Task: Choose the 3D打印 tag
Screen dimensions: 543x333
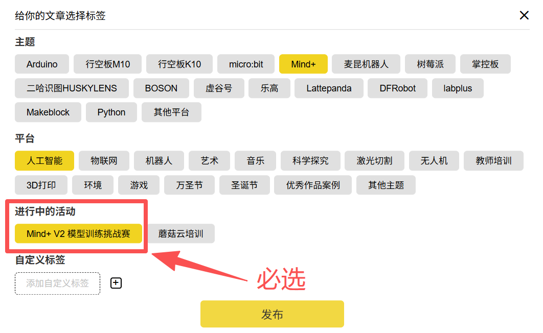Action: click(41, 185)
